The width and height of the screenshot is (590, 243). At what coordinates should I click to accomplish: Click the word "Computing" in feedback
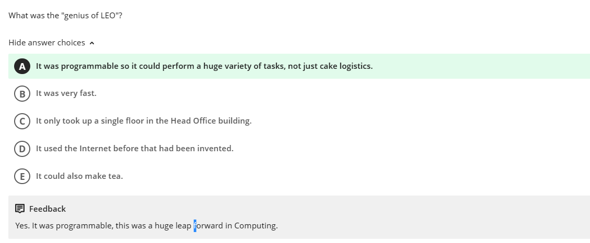point(255,226)
